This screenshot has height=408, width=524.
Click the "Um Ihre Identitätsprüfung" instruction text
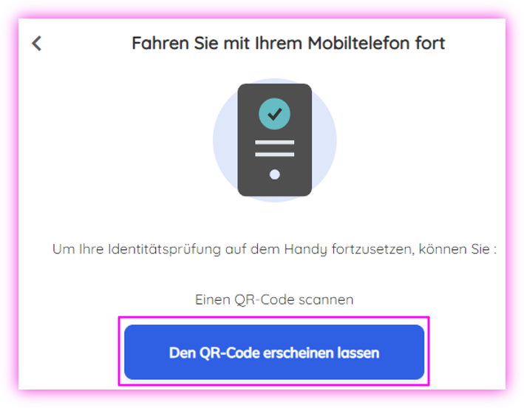(274, 249)
